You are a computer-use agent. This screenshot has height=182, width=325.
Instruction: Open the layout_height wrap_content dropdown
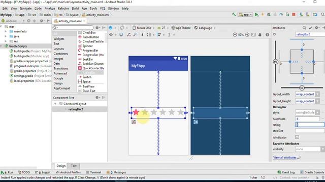click(x=317, y=101)
